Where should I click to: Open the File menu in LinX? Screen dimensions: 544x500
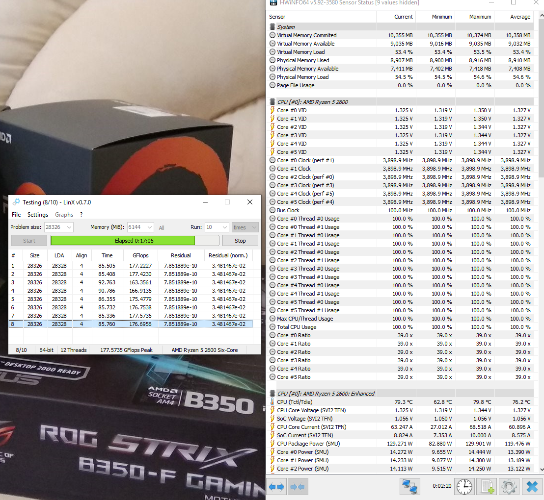tap(16, 215)
